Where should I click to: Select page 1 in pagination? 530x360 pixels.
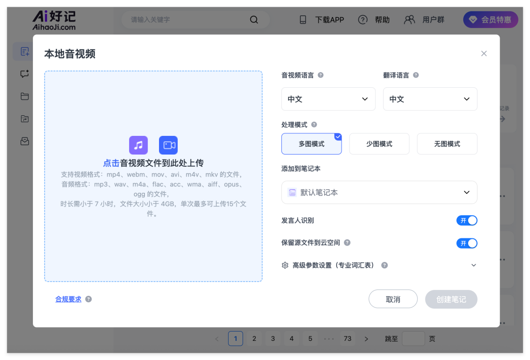click(236, 338)
